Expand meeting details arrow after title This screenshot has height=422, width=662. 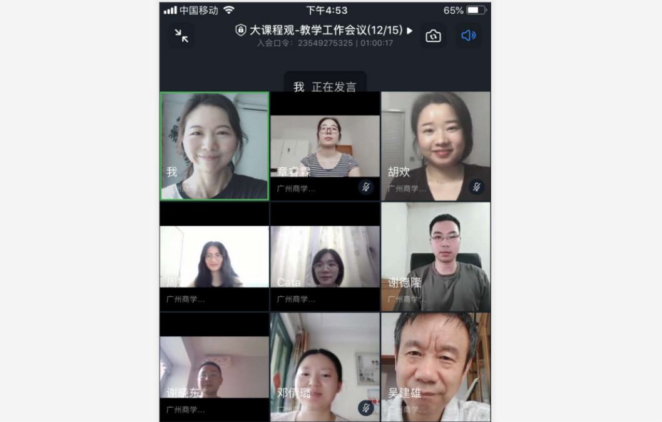[410, 30]
